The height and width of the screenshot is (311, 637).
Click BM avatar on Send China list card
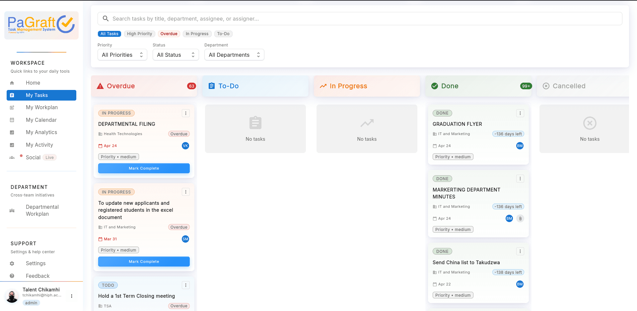[x=520, y=284]
